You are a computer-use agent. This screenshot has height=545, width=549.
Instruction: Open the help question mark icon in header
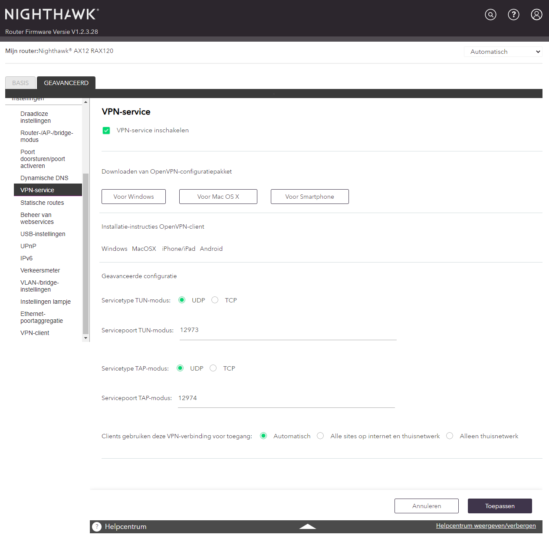(x=513, y=15)
